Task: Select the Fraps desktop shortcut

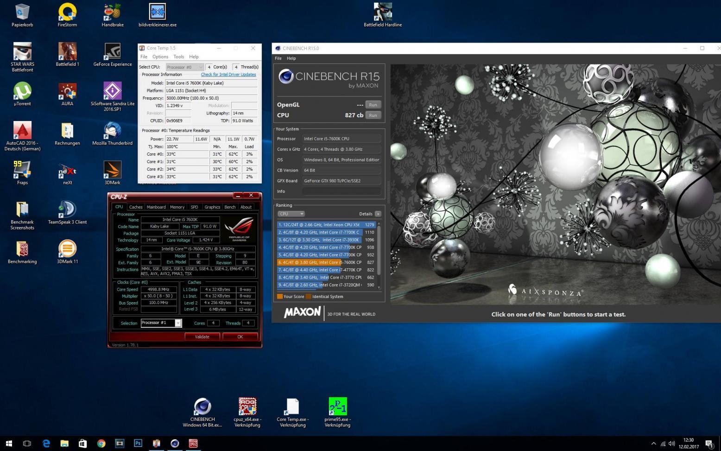Action: (22, 172)
